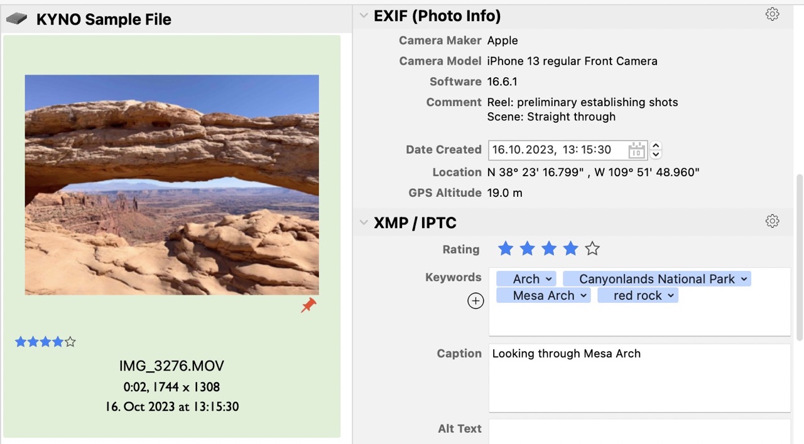This screenshot has height=444, width=804.
Task: Open the XMP / IPTC gear settings
Action: 772,221
